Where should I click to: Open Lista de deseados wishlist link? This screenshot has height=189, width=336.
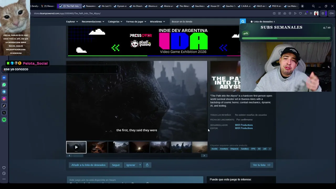click(262, 22)
